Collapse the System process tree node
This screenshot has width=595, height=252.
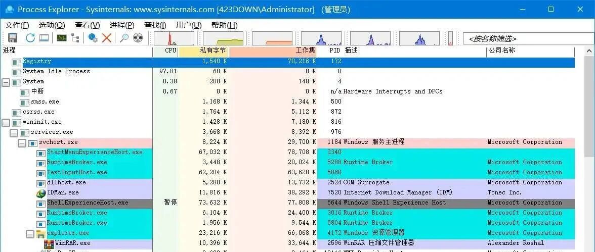click(x=6, y=82)
